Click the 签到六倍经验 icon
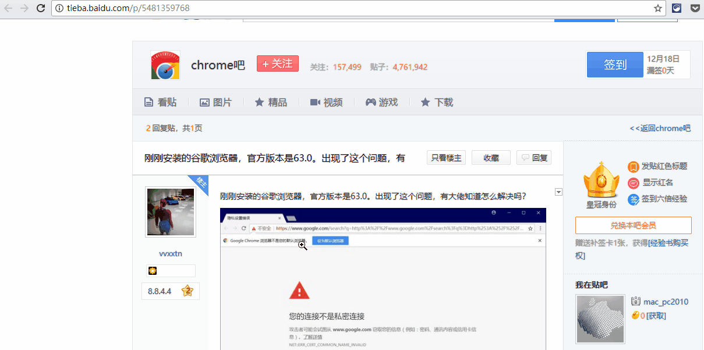704x350 pixels. tap(634, 199)
